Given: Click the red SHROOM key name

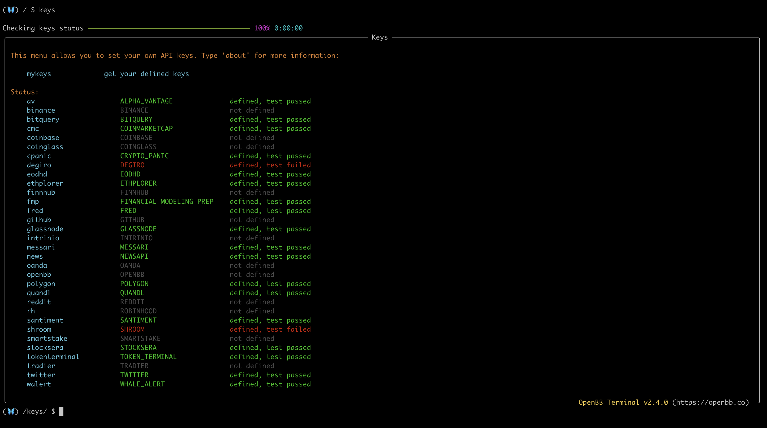Looking at the screenshot, I should 132,329.
